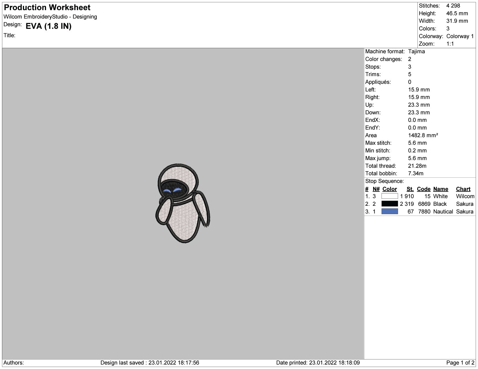Click the 'Up:' value '23.3 mm'
Viewport: 478px width, 369px height.
419,105
